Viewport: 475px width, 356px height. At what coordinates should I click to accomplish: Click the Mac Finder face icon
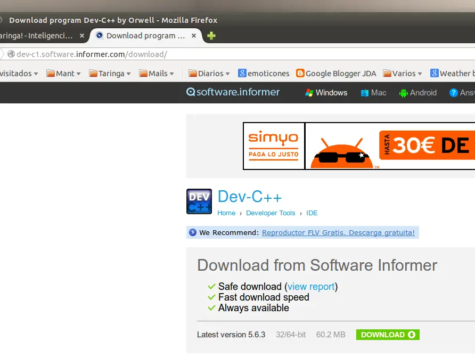coord(365,93)
